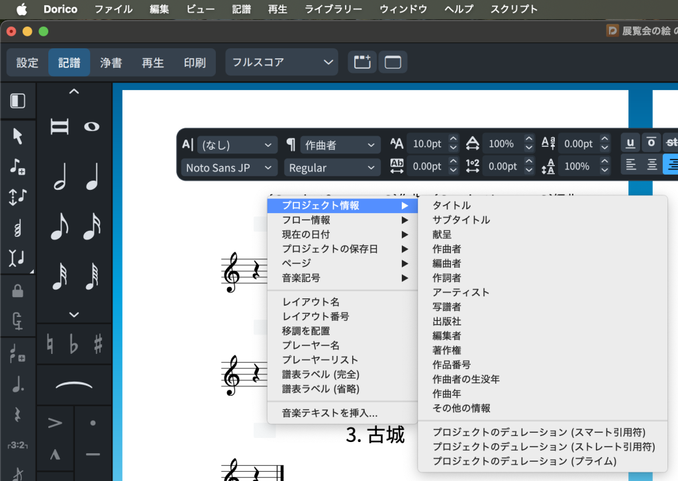Toggle the left panel visibility button
The width and height of the screenshot is (678, 481).
18,101
